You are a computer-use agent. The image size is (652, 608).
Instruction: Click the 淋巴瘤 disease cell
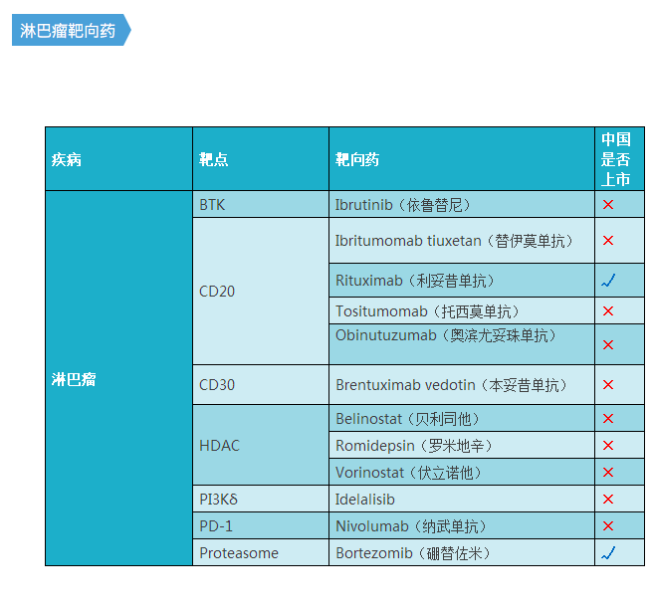(118, 378)
